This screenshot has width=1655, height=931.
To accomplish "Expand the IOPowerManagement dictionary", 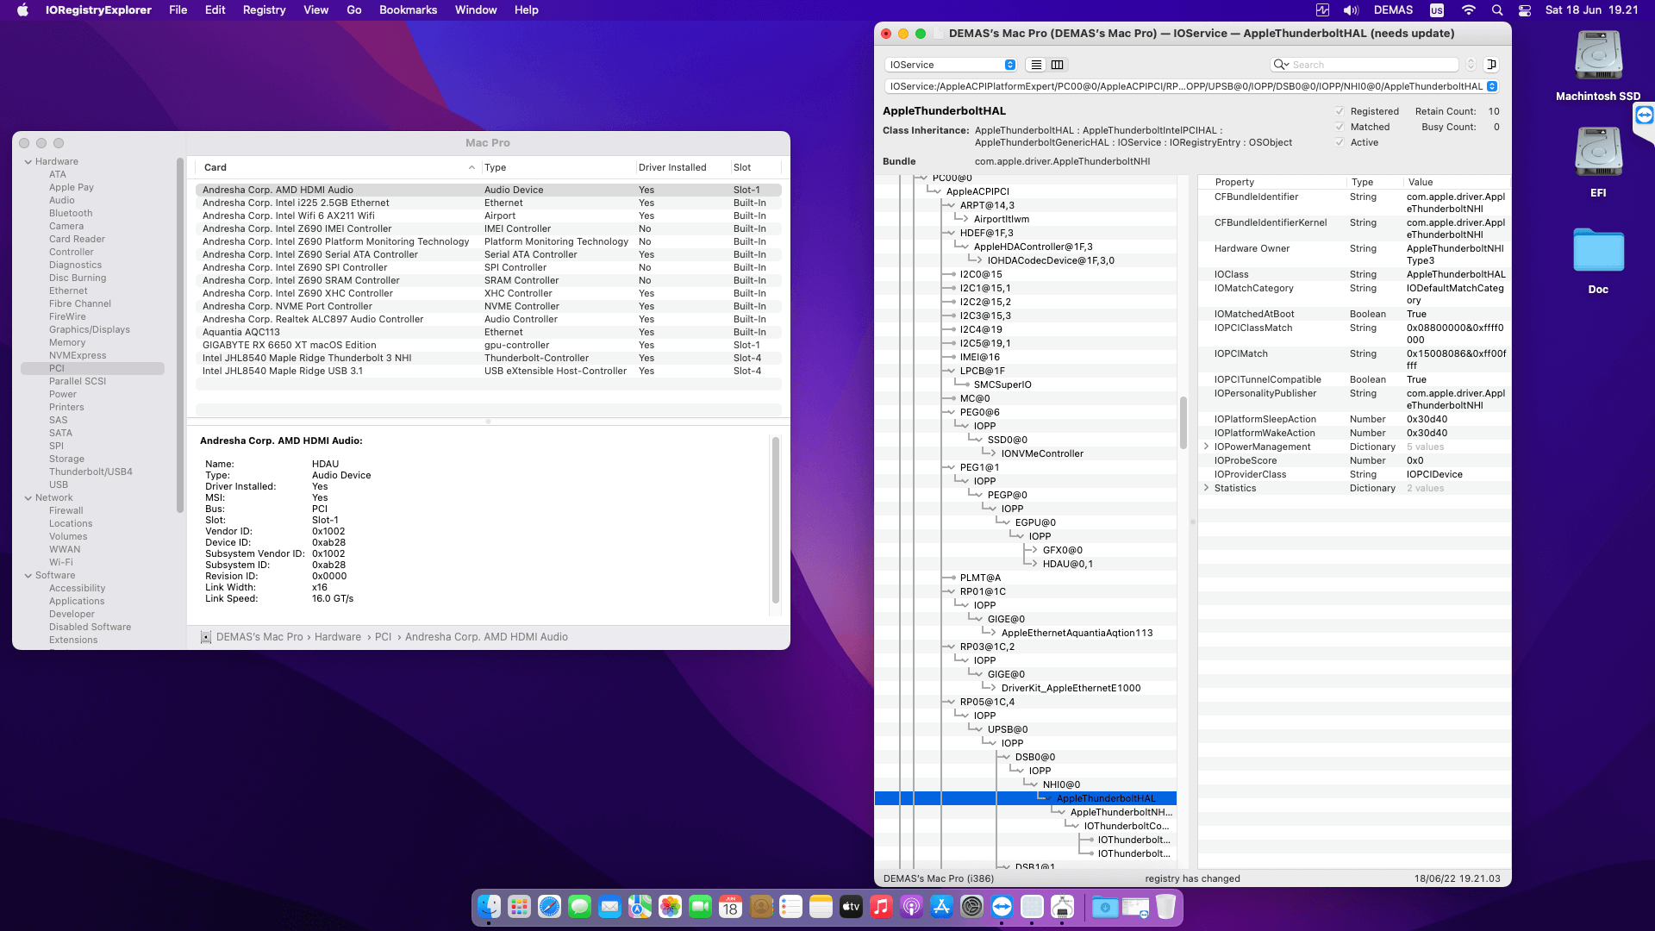I will pos(1206,447).
